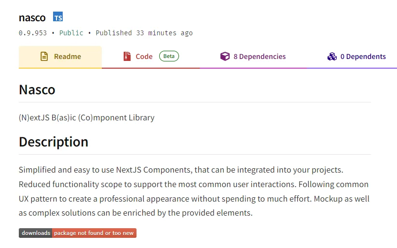This screenshot has width=397, height=248.
Task: Click the Dependents cubes icon
Action: [x=332, y=57]
